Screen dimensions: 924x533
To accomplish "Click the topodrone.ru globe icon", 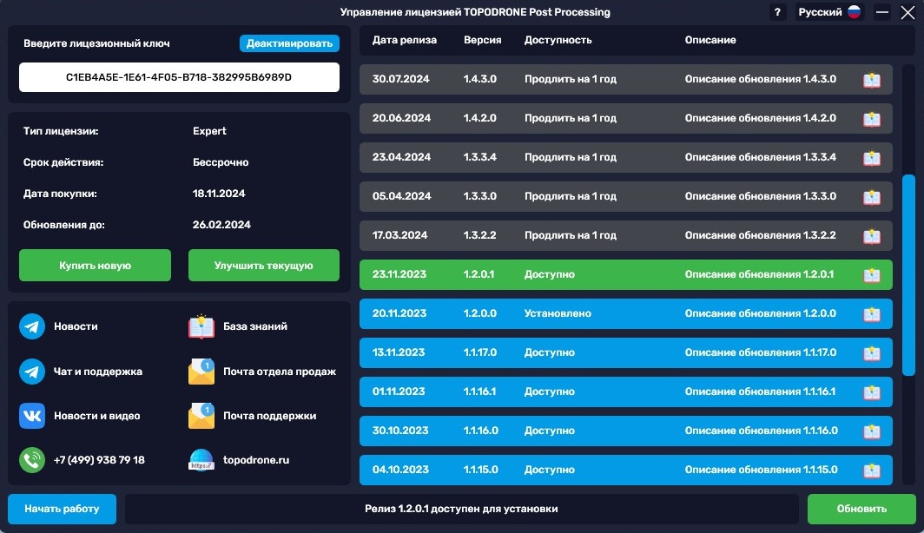I will coord(201,460).
